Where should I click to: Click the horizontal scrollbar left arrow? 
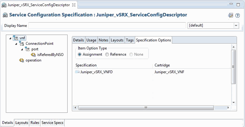tap(76, 108)
